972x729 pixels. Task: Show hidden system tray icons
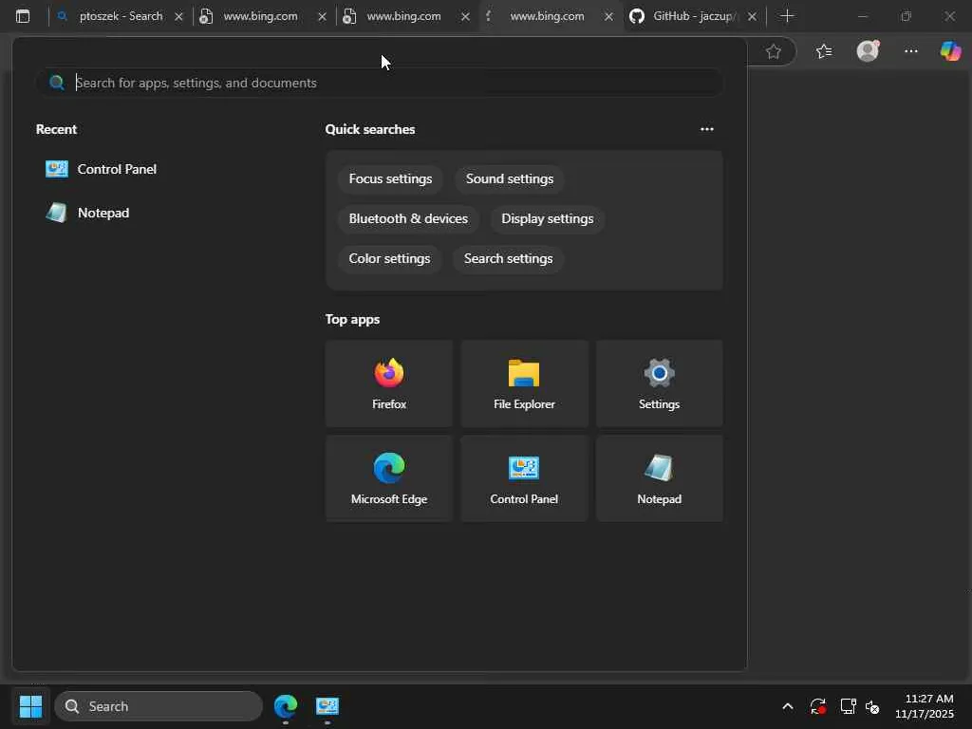(x=787, y=706)
